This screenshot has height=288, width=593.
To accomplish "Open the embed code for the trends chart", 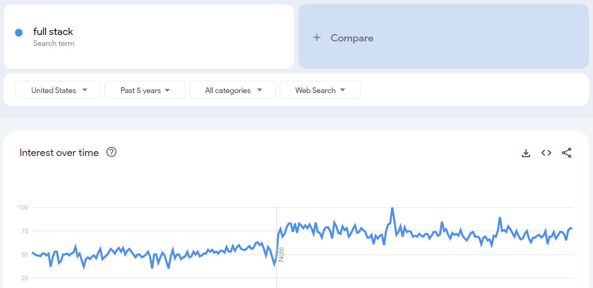I will coord(546,153).
